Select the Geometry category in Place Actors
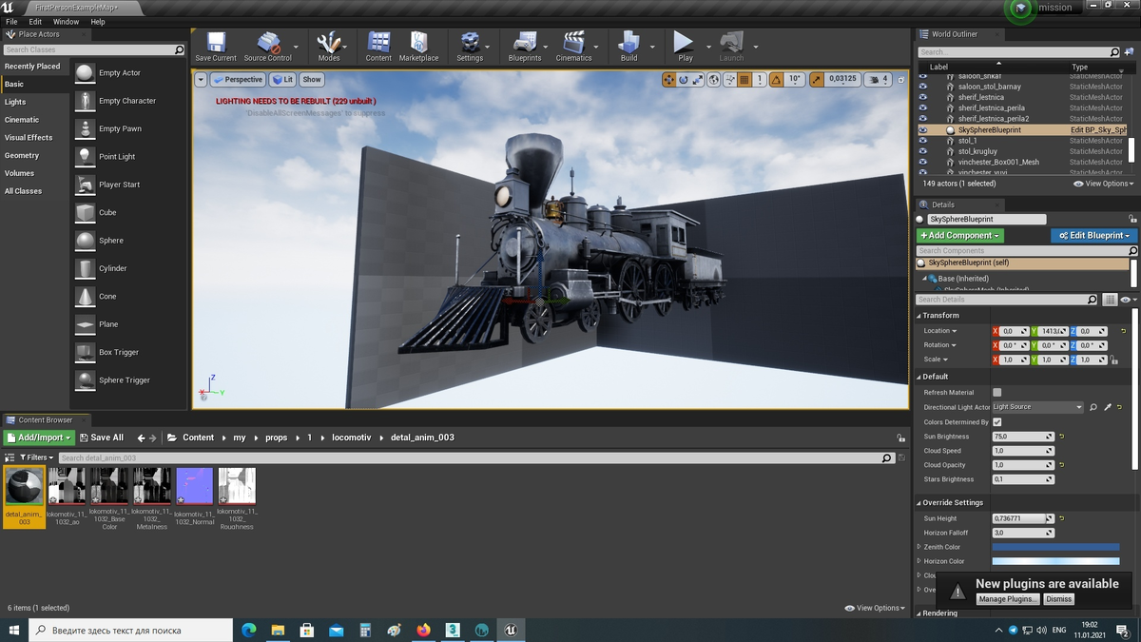Viewport: 1141px width, 642px height. 22,155
